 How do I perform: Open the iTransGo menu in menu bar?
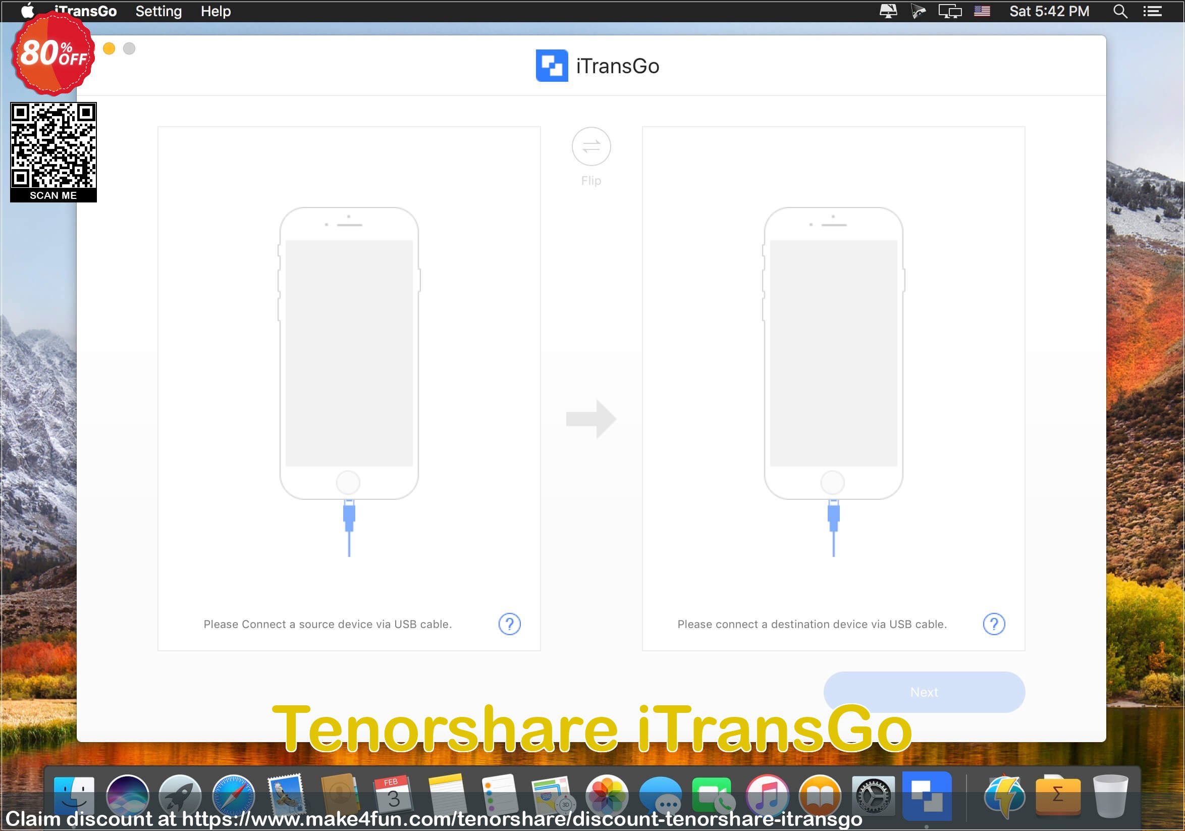coord(86,11)
